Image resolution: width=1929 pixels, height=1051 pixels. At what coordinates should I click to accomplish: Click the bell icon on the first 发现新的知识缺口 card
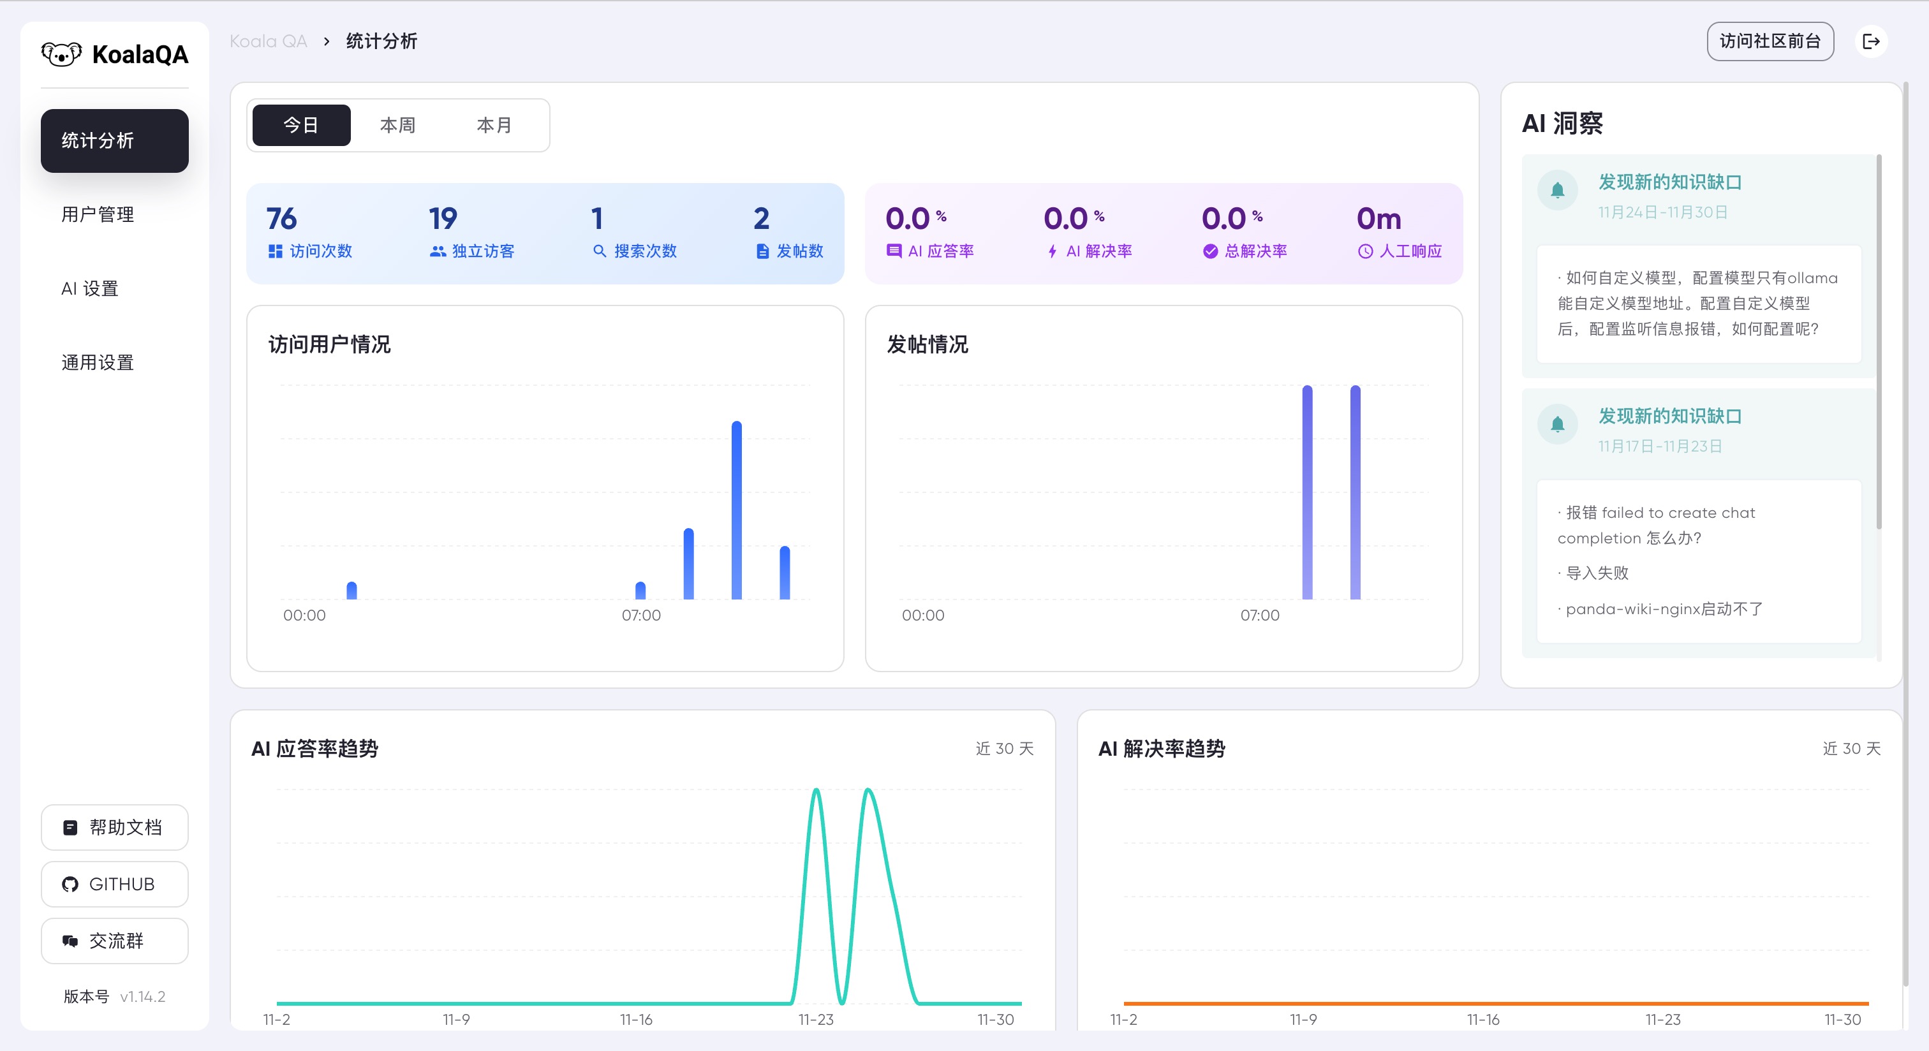pos(1558,191)
